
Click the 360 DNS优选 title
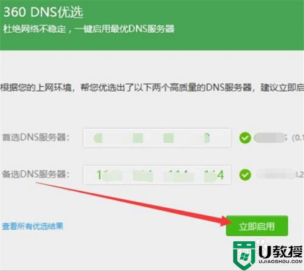click(x=43, y=12)
